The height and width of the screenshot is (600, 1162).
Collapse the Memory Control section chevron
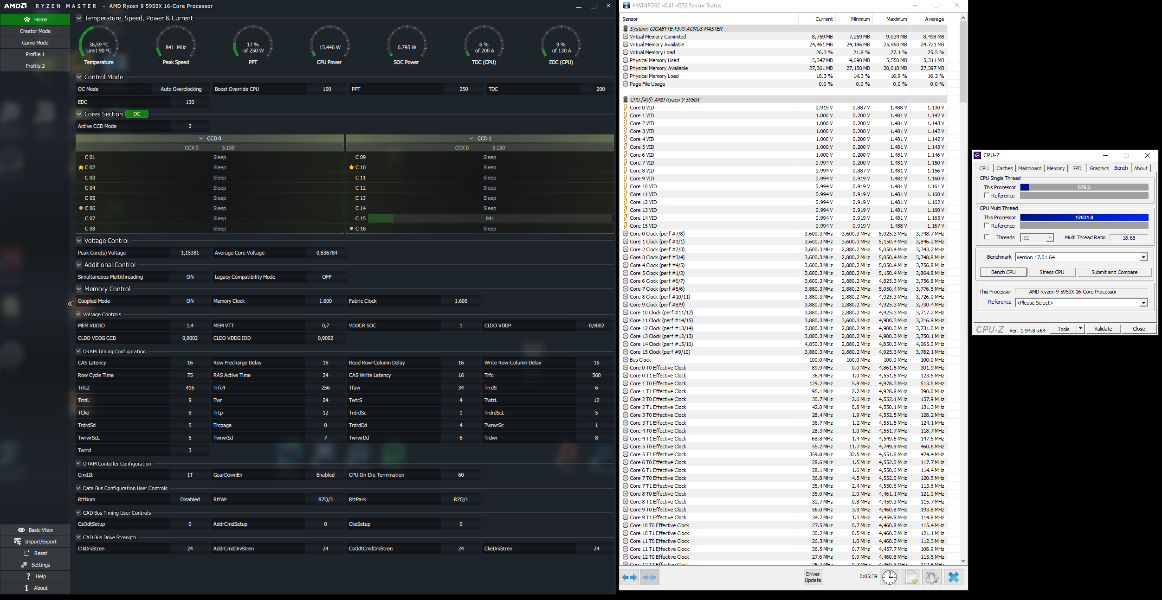point(79,289)
